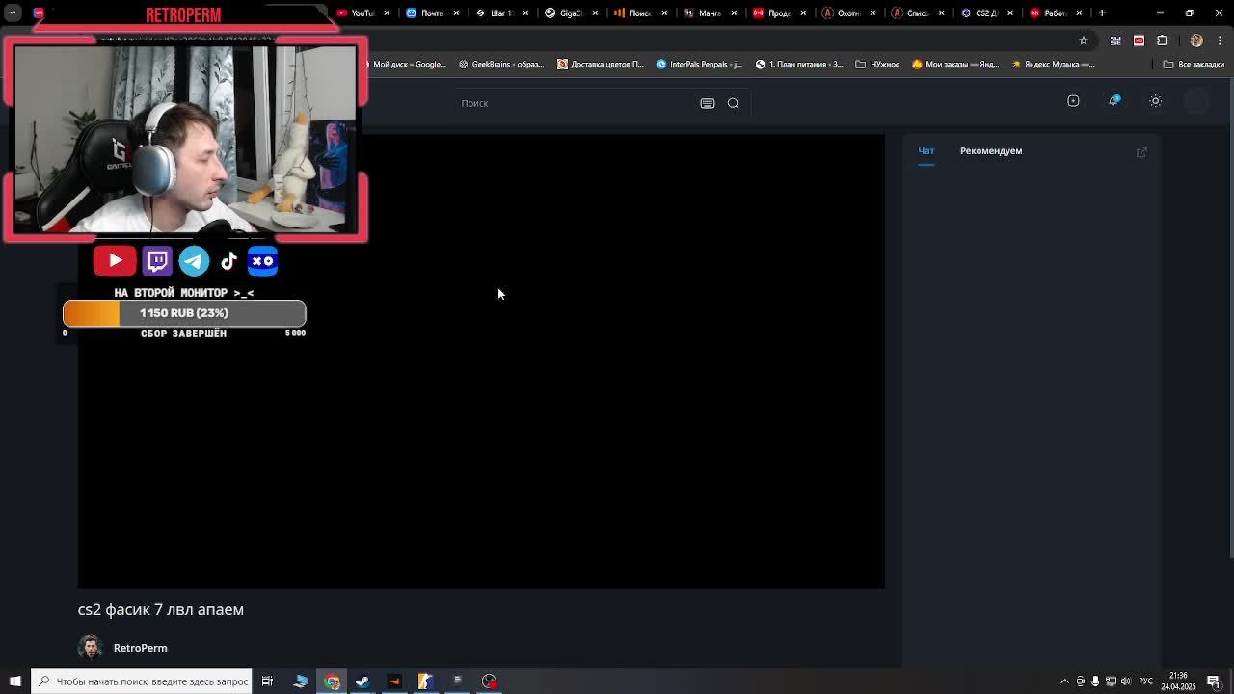Open the Telegram icon in stream overlay
Image resolution: width=1234 pixels, height=694 pixels.
tap(194, 260)
